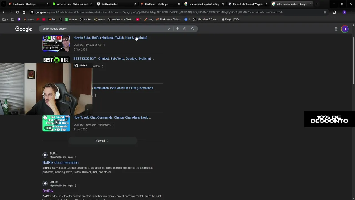Open the browser extensions menu
Screen dimensions: 355x200
pyautogui.click(x=334, y=12)
